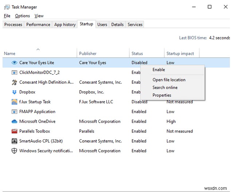Switch to the Processes tab
The width and height of the screenshot is (231, 192).
[13, 24]
